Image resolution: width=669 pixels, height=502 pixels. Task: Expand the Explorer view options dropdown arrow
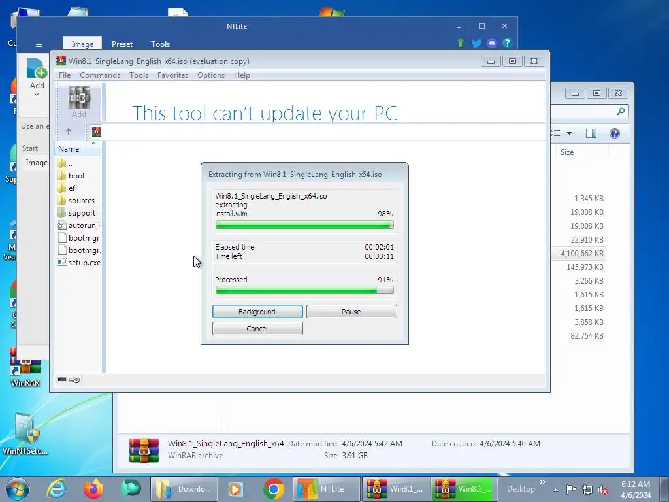point(569,133)
